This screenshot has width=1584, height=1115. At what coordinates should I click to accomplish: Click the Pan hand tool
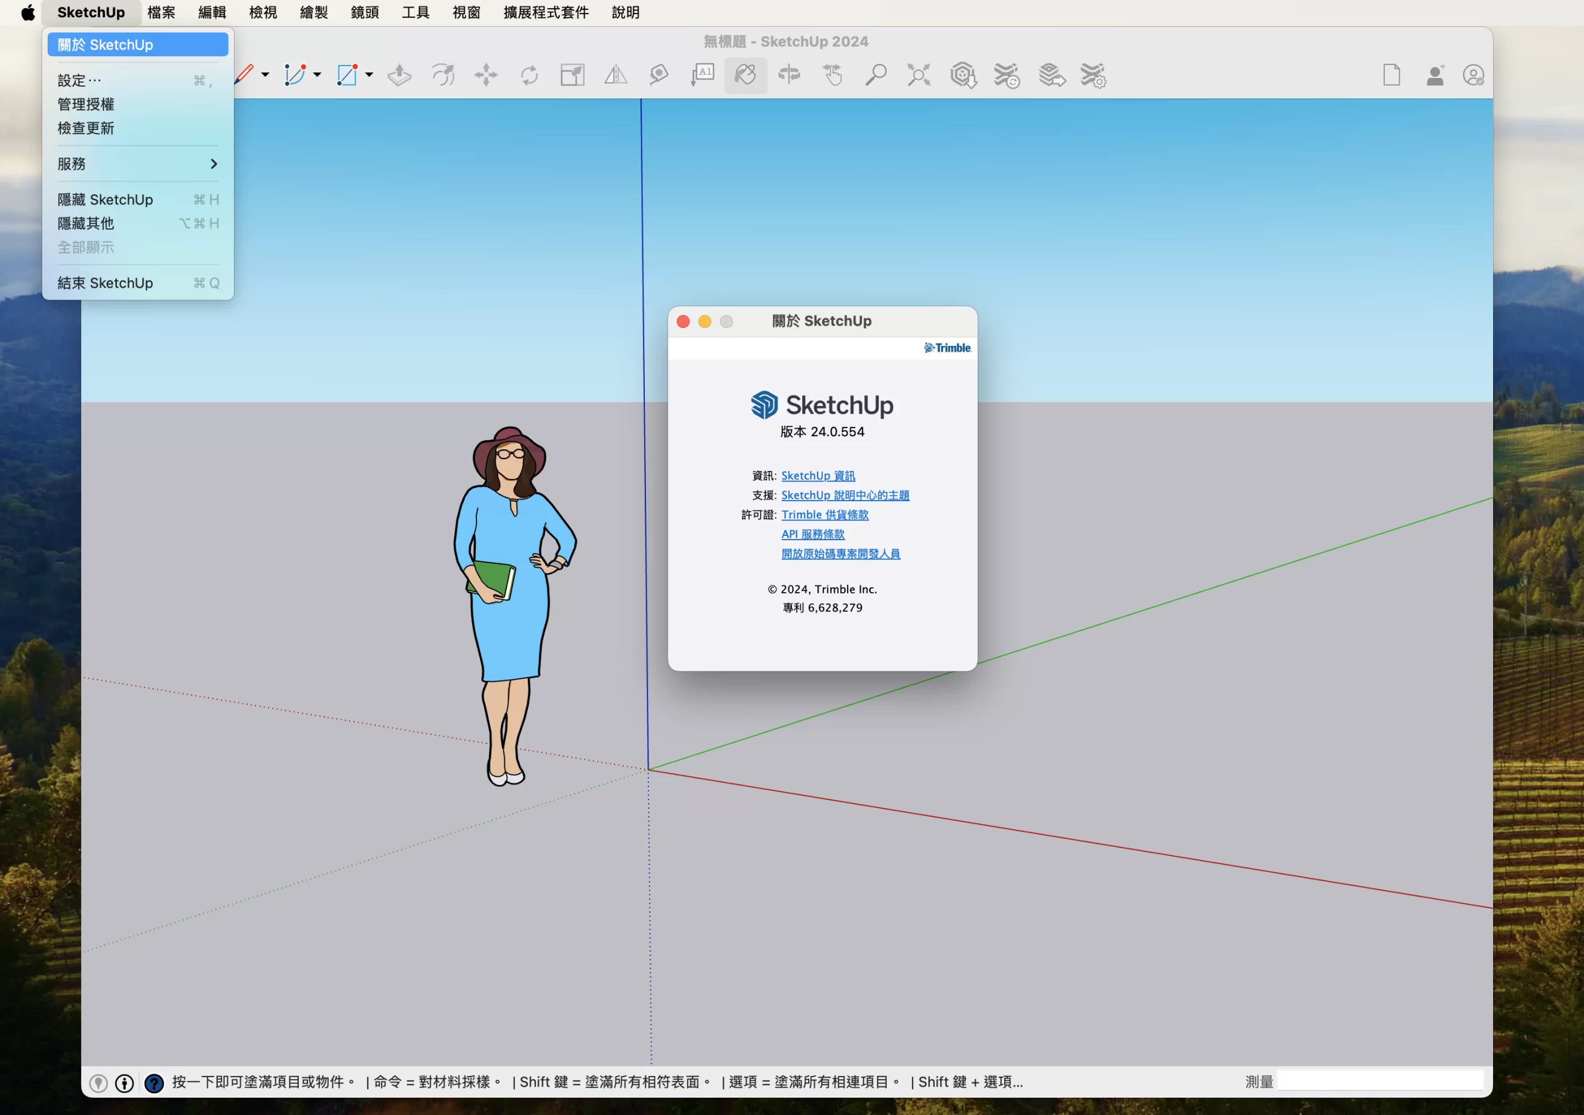coord(833,74)
